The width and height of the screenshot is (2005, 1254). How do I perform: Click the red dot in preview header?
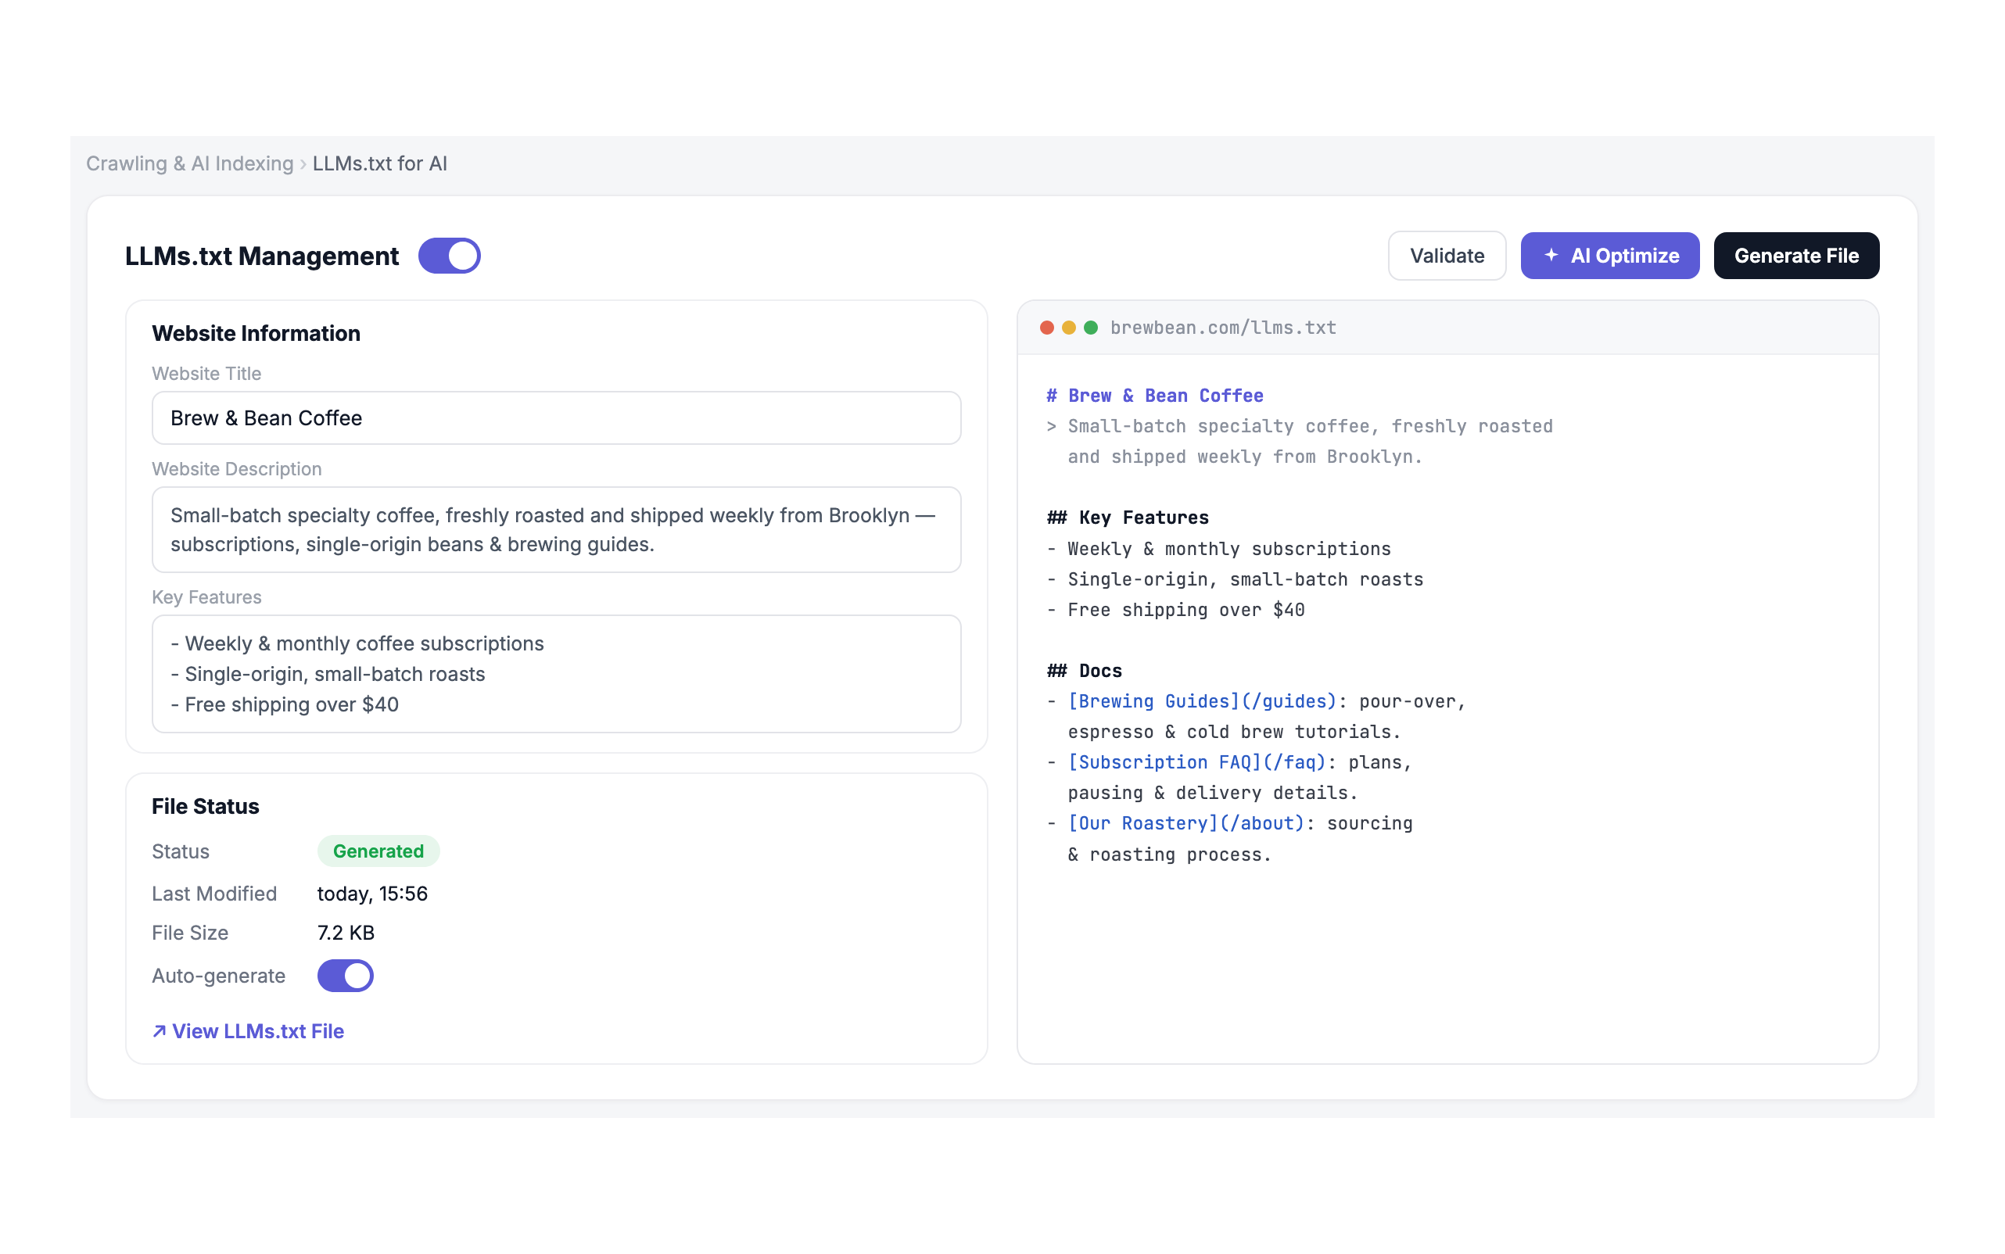(x=1047, y=328)
